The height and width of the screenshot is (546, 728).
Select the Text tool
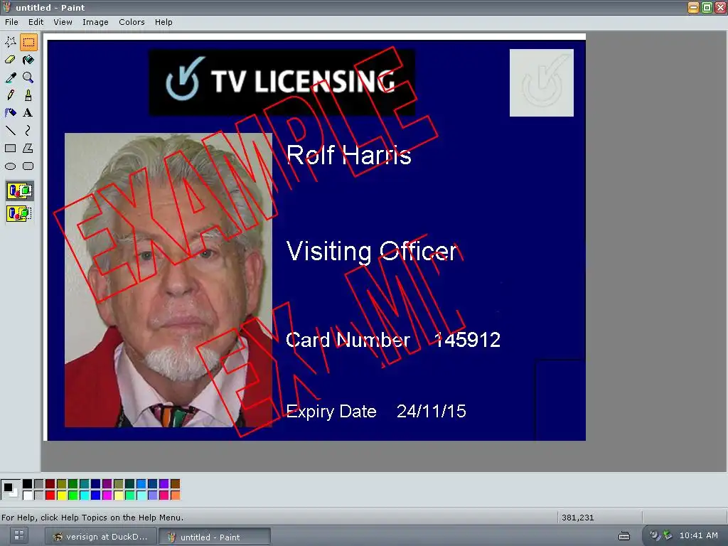click(28, 112)
